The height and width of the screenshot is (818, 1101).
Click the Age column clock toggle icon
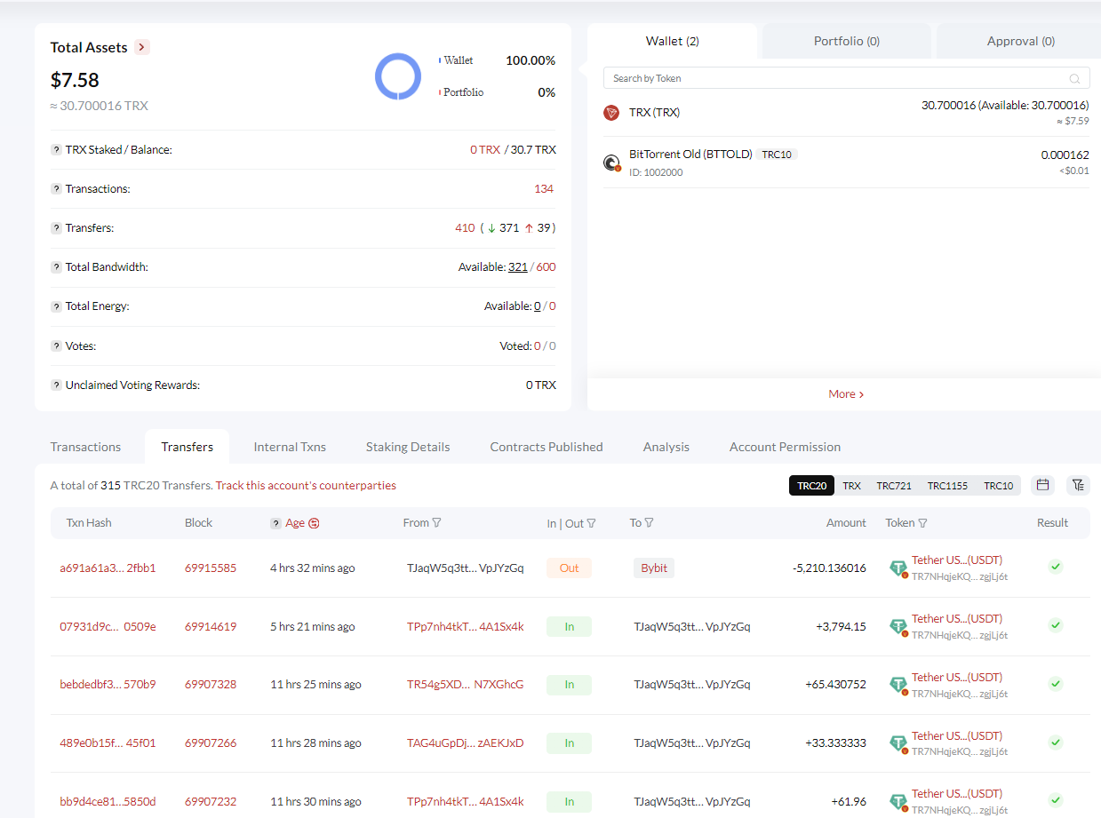click(x=314, y=523)
